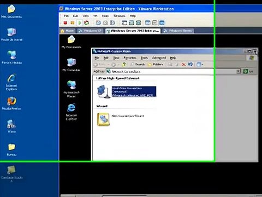Select the Bureau folder icon on host desktop
The height and width of the screenshot is (197, 262).
[11, 149]
